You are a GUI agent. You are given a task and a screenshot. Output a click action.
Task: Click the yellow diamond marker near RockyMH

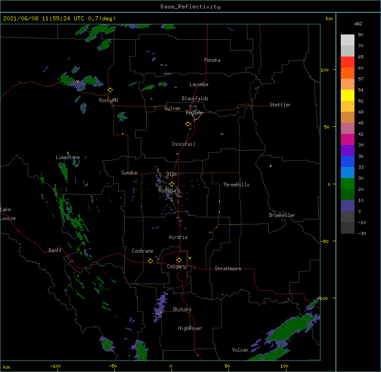[x=110, y=90]
